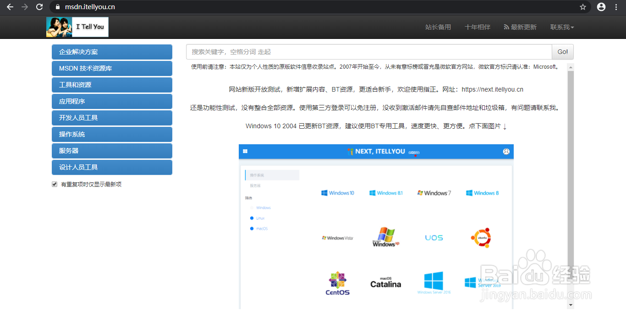Click the user avatar in NEXT ITELLYOU banner
The height and width of the screenshot is (316, 626).
(x=506, y=151)
